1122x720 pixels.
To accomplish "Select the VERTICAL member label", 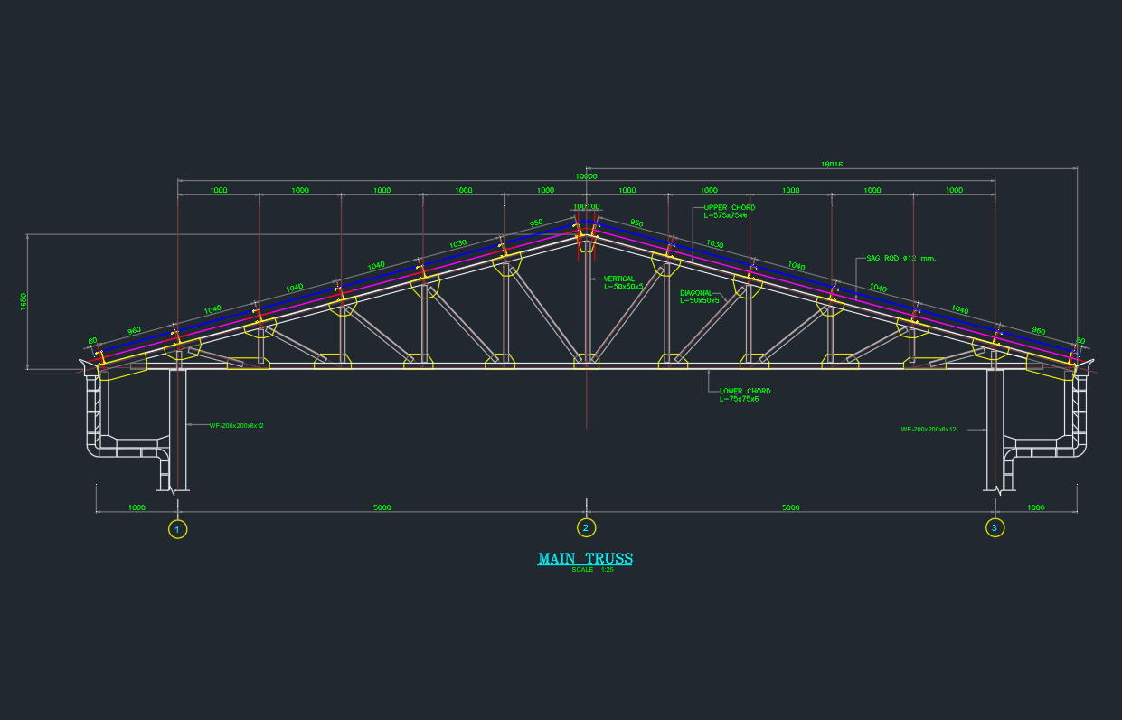I will [x=619, y=279].
